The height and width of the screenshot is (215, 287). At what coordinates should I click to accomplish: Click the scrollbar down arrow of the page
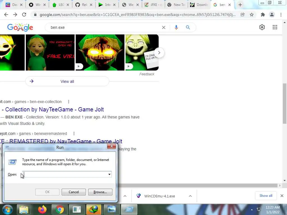pyautogui.click(x=284, y=181)
